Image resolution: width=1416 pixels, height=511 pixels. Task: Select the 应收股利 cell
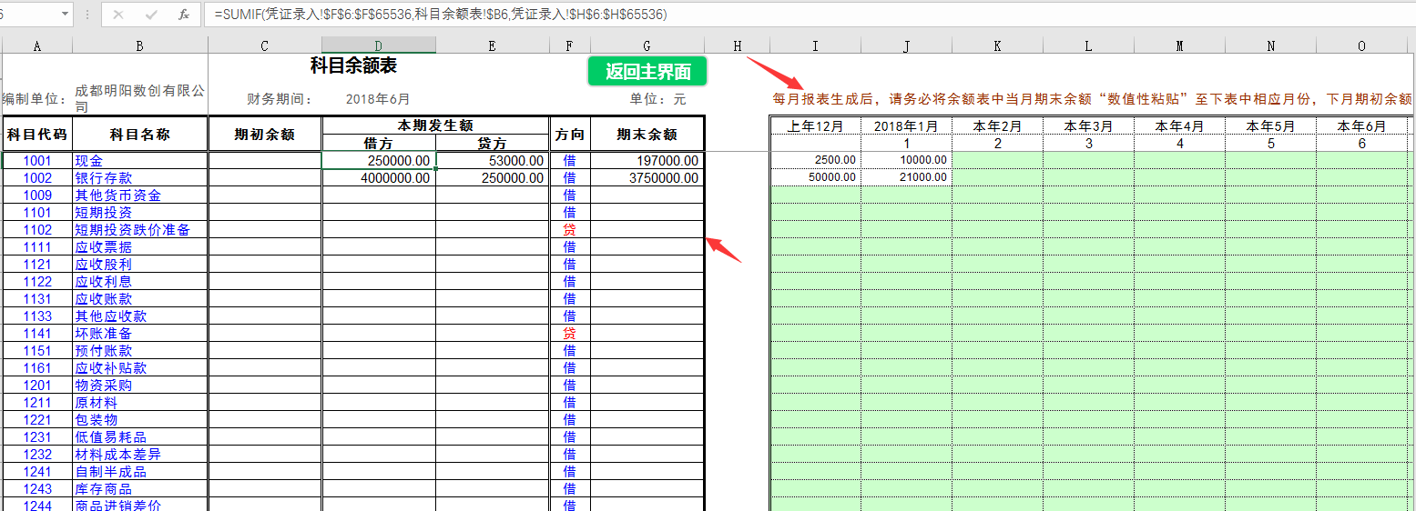tap(140, 265)
